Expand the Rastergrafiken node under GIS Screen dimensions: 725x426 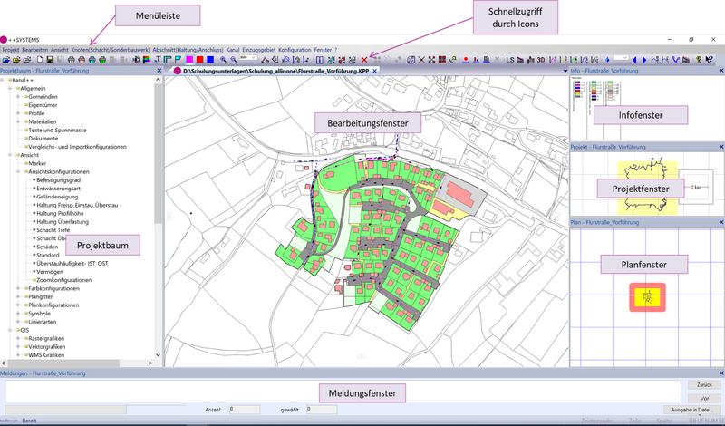click(18, 338)
